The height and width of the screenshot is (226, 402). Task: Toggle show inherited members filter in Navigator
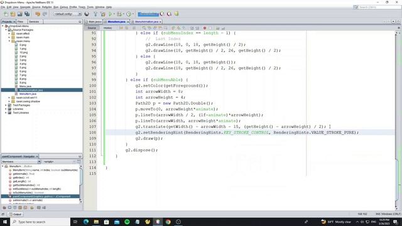[x=4, y=208]
